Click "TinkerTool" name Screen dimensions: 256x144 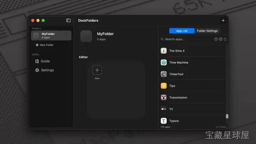[176, 74]
